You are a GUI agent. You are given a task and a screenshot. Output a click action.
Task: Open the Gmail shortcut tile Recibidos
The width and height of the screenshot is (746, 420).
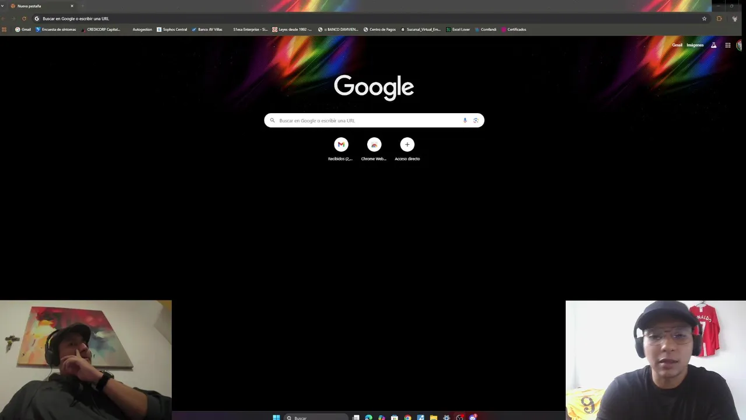tap(341, 149)
